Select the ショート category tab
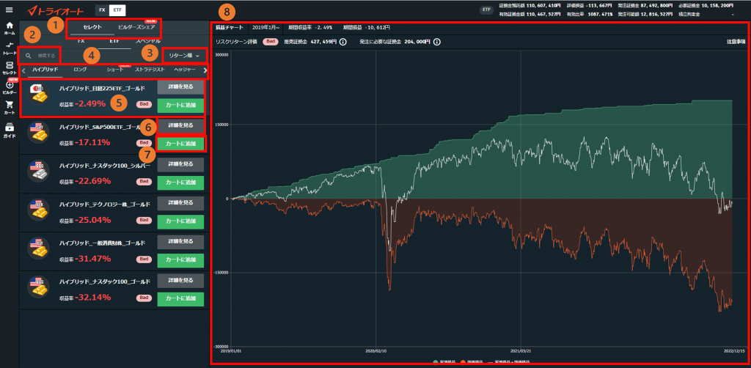The image size is (751, 368). pos(115,70)
